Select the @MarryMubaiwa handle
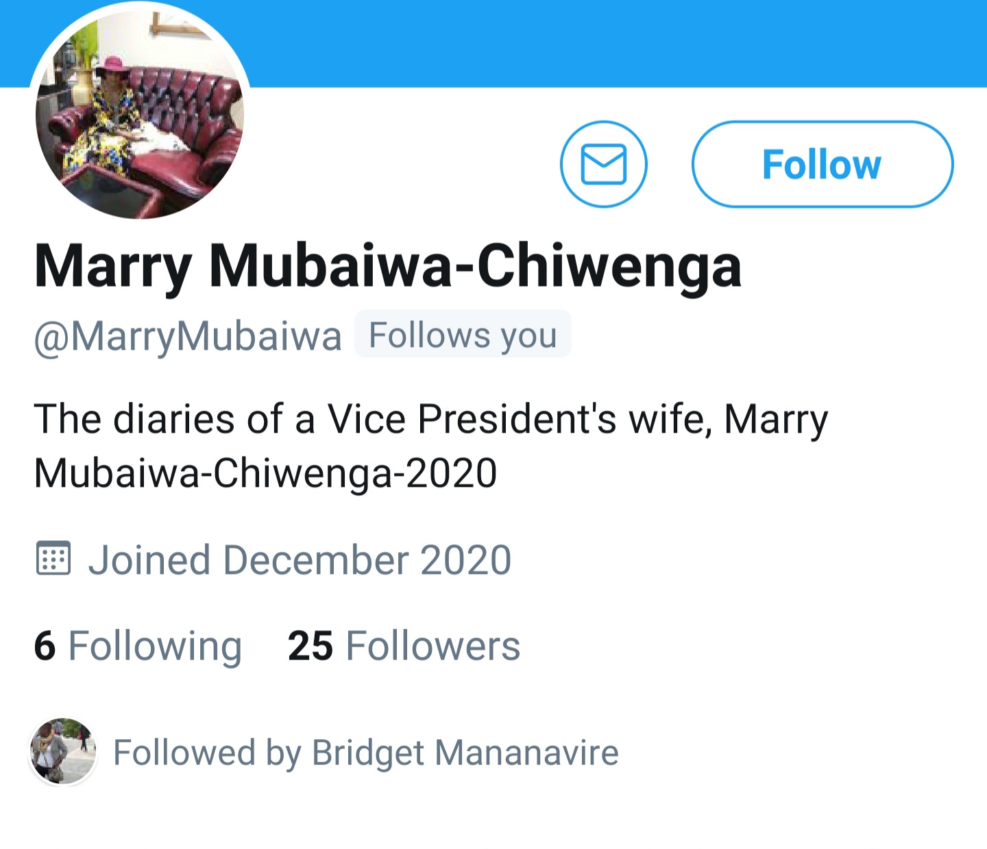Image resolution: width=987 pixels, height=849 pixels. point(188,336)
